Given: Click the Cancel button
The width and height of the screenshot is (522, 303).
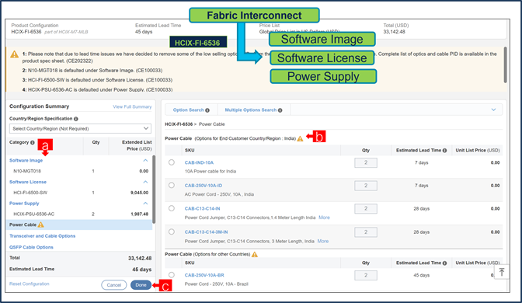Looking at the screenshot, I should [x=114, y=285].
